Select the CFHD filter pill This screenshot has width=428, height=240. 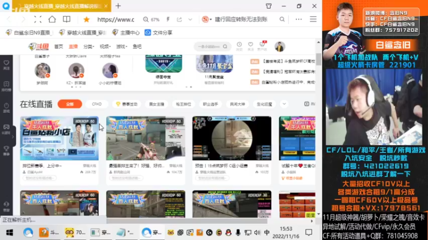[97, 104]
